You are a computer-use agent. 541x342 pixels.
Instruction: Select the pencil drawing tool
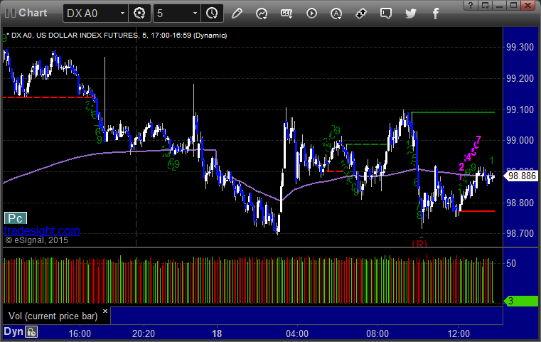237,14
